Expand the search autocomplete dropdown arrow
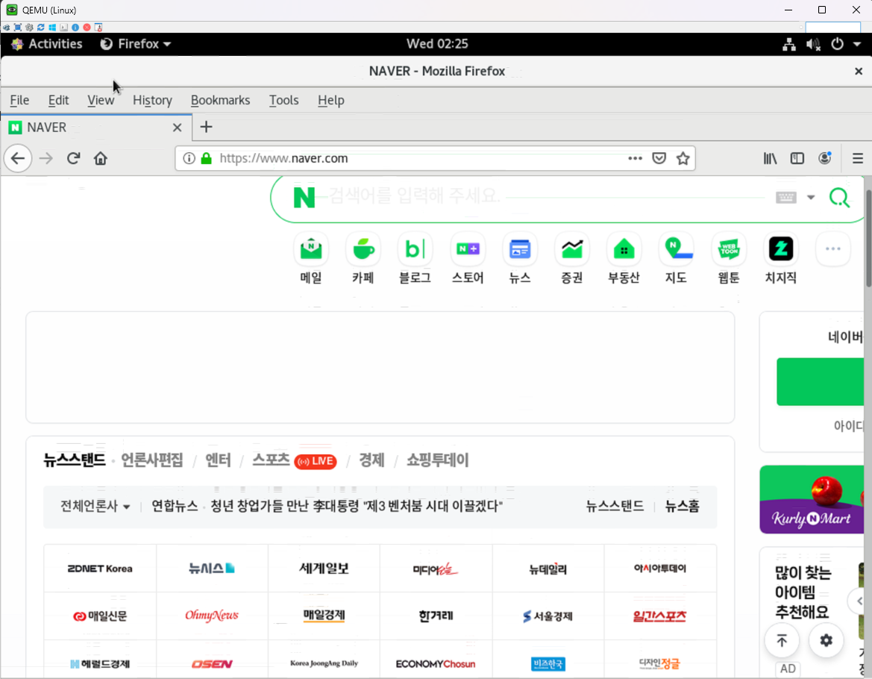Image resolution: width=872 pixels, height=679 pixels. 811,198
